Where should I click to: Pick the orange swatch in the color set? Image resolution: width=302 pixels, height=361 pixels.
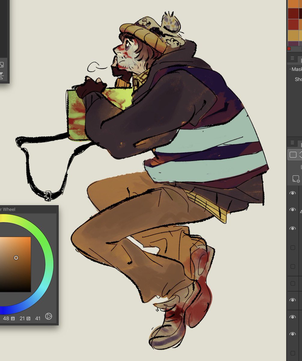pyautogui.click(x=293, y=4)
